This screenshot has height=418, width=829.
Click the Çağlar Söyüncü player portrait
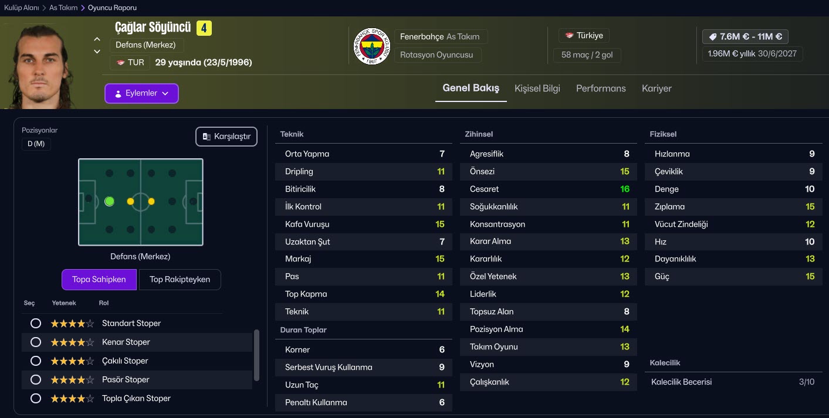pyautogui.click(x=45, y=64)
